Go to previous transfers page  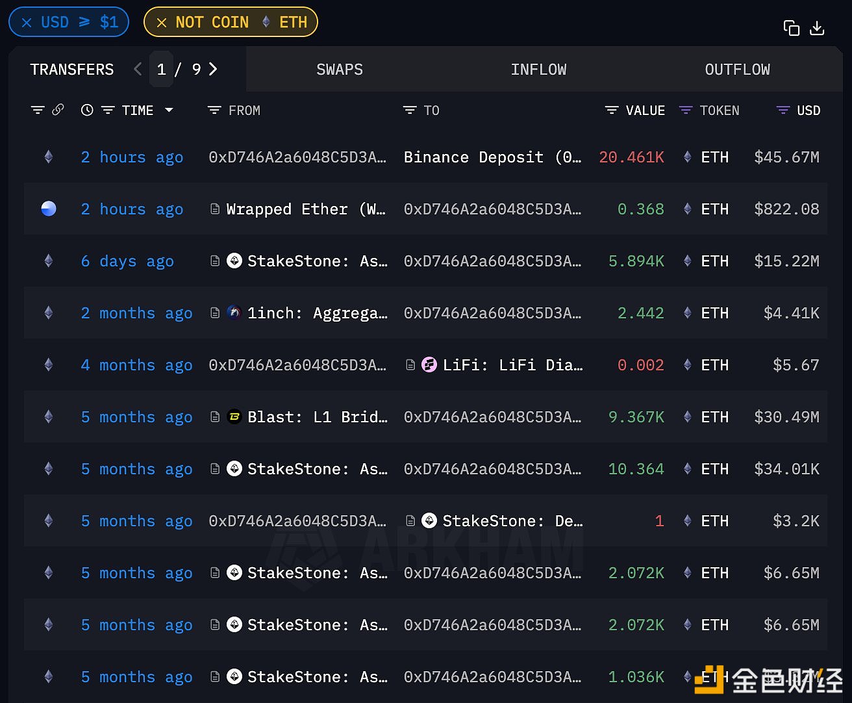click(x=137, y=69)
